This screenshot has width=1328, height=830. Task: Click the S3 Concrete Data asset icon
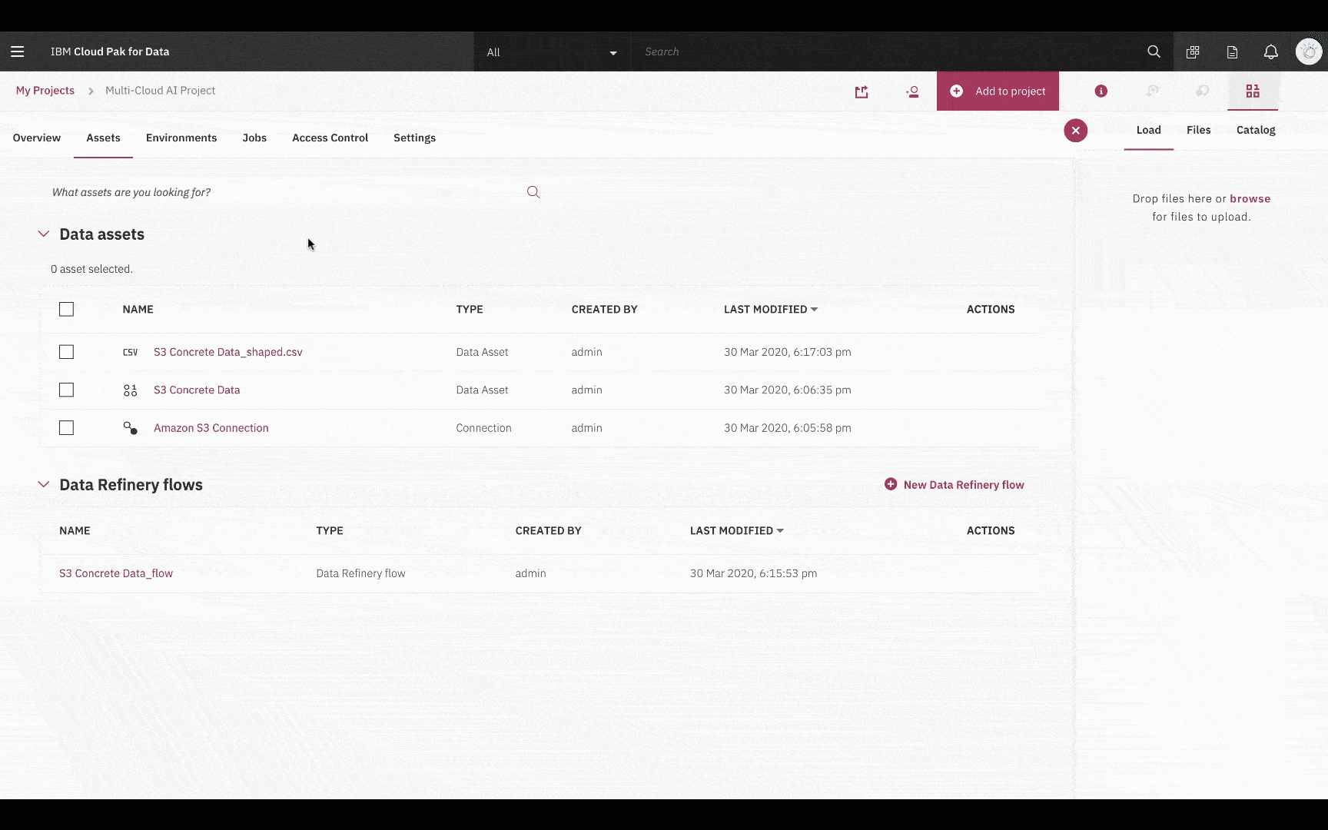[x=131, y=390]
